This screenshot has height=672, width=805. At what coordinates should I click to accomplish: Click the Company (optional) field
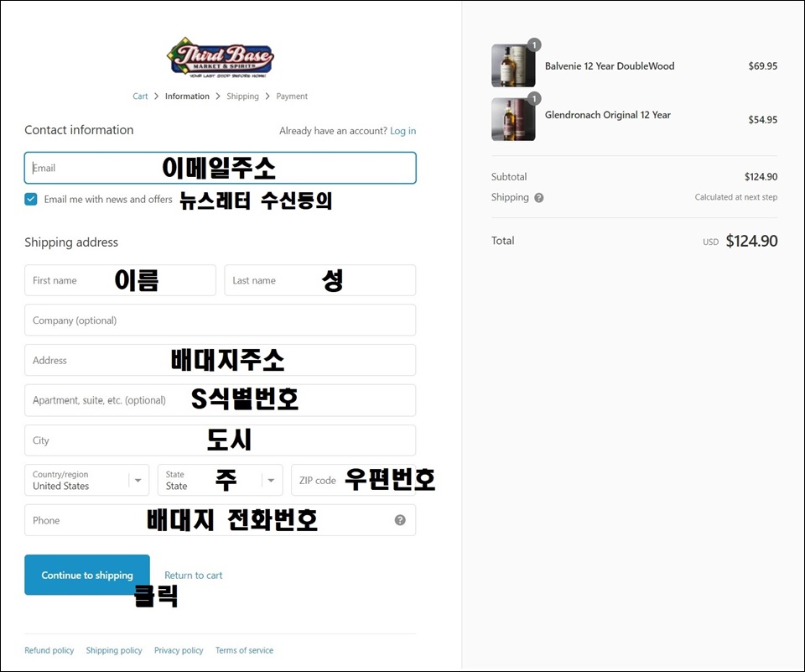(x=221, y=320)
